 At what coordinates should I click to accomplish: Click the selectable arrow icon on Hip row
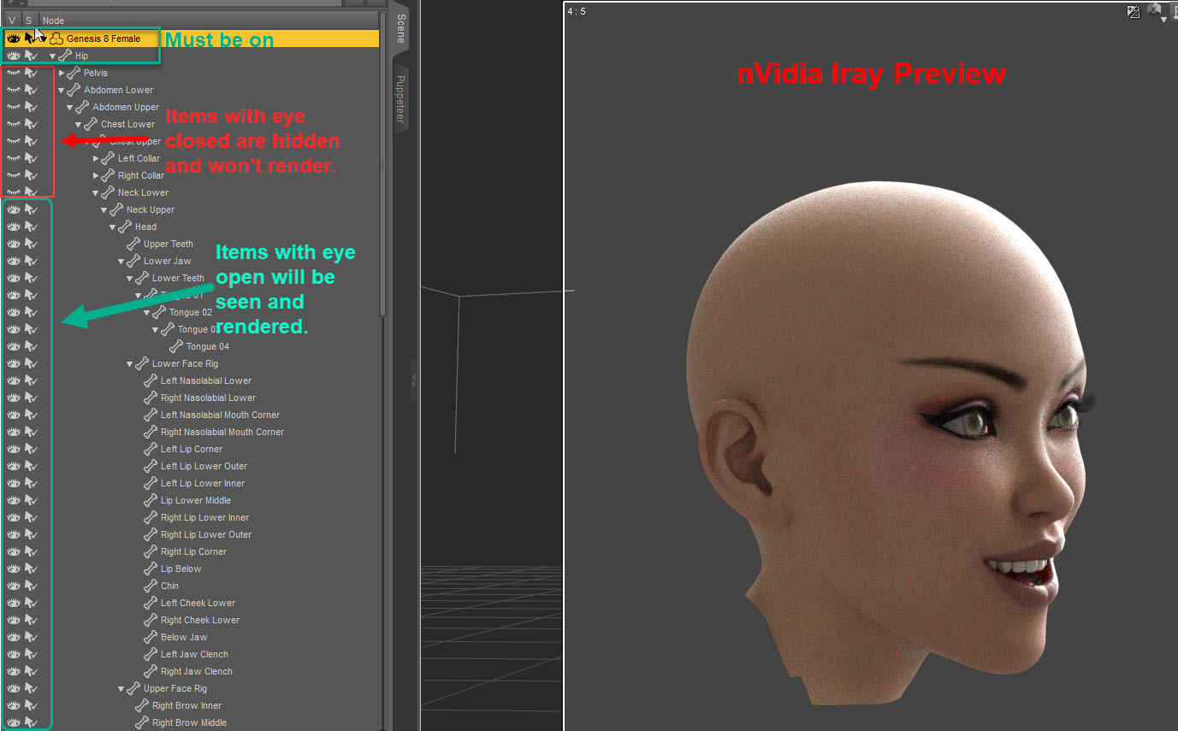tap(31, 56)
